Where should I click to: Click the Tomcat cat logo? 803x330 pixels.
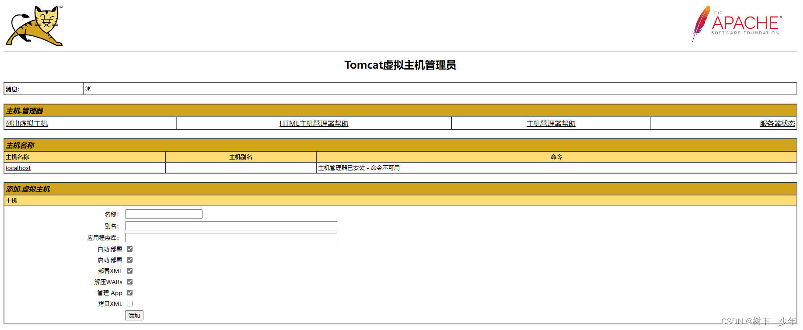pos(34,26)
